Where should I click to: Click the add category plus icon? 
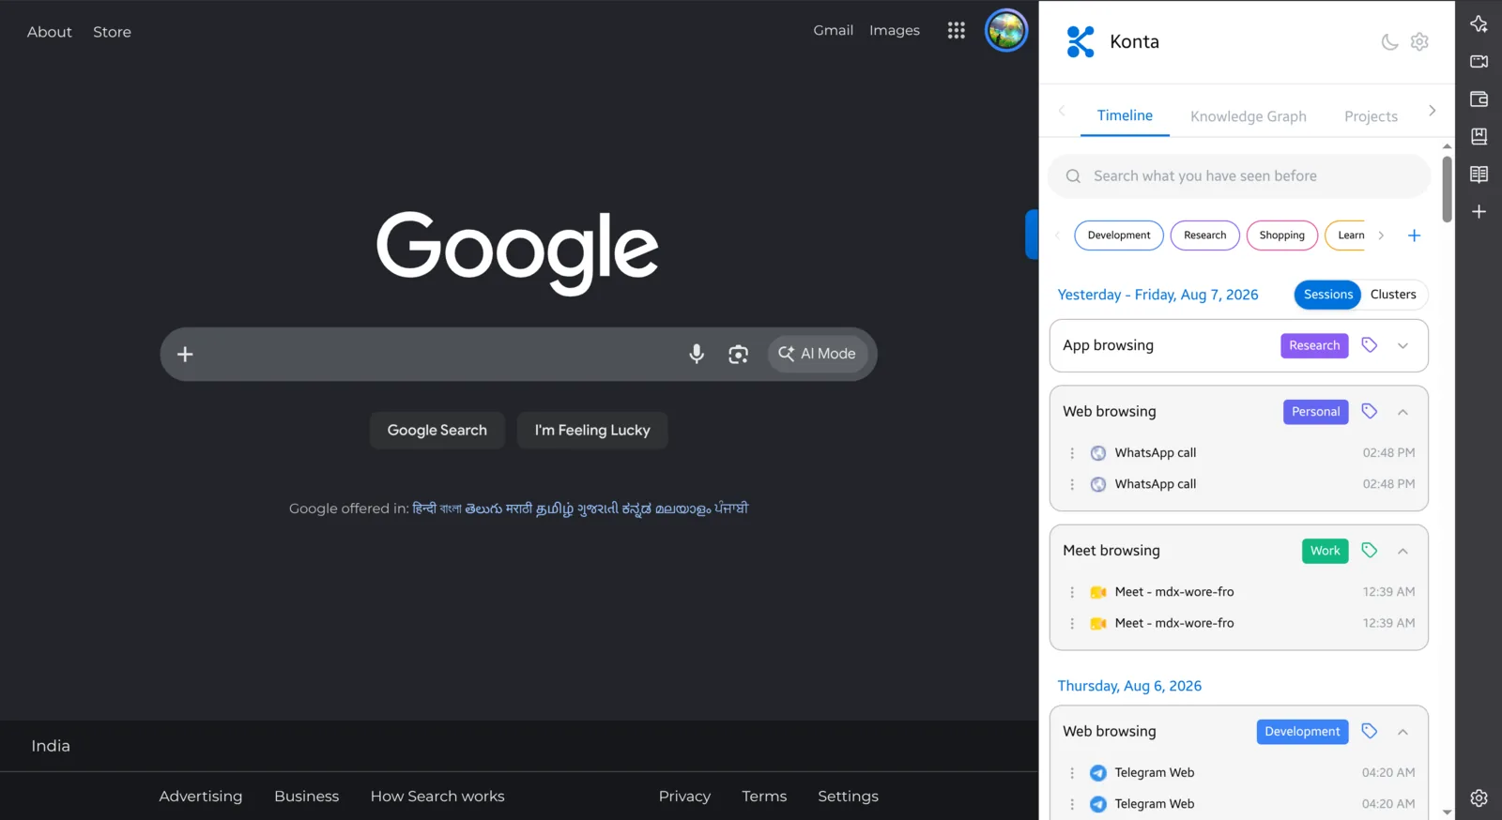click(x=1414, y=235)
